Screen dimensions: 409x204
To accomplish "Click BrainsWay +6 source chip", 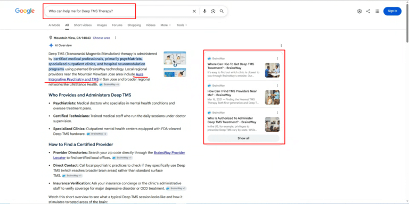I will [x=110, y=84].
